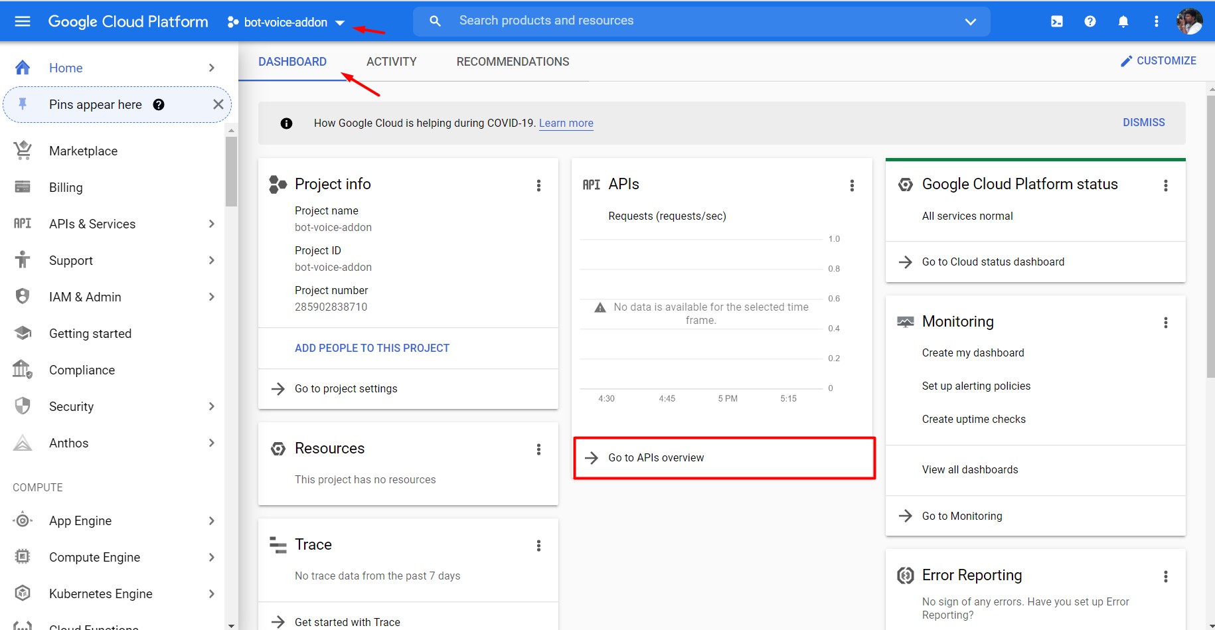
Task: Expand IAM & Admin submenu
Action: [x=212, y=297]
